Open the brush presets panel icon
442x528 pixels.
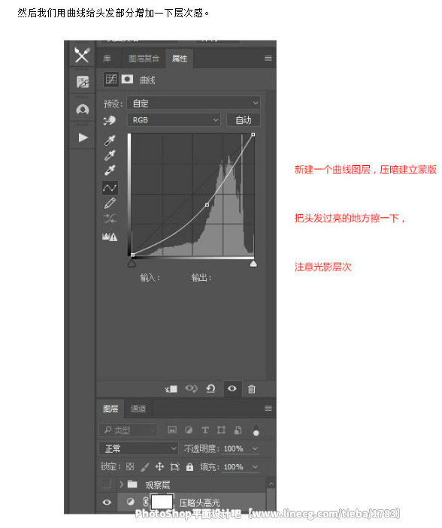(83, 82)
